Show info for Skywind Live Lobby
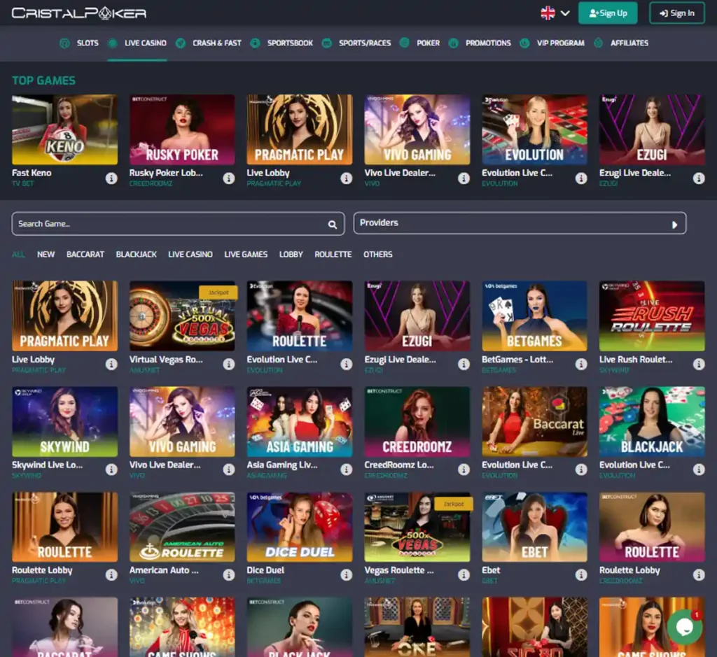Screen dimensions: 717x657 point(111,469)
